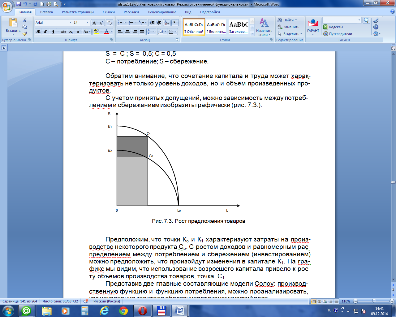Click the font color button
Viewport: 396px width, 317px height.
pyautogui.click(x=106, y=32)
